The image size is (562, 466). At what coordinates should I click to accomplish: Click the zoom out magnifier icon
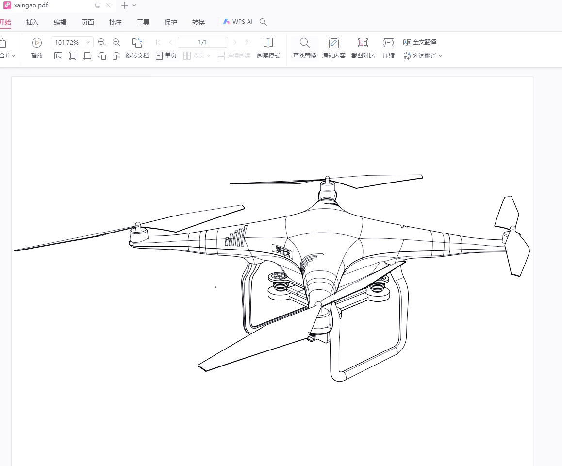click(x=102, y=42)
